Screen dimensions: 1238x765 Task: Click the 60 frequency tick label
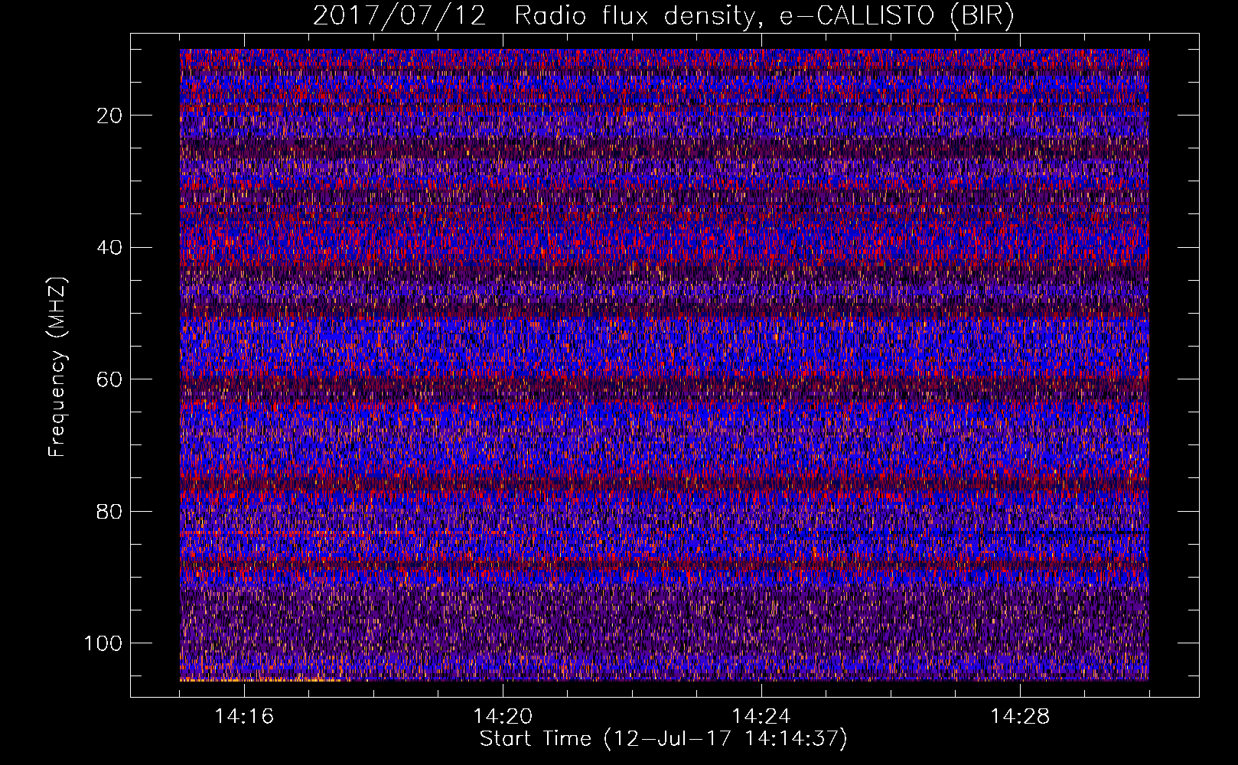click(x=110, y=379)
